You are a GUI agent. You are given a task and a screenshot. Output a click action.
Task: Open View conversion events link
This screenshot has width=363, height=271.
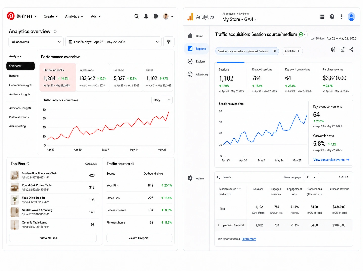(x=331, y=160)
